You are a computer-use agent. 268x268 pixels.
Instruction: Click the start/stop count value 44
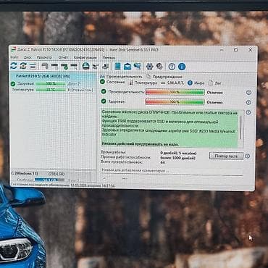(x=162, y=162)
